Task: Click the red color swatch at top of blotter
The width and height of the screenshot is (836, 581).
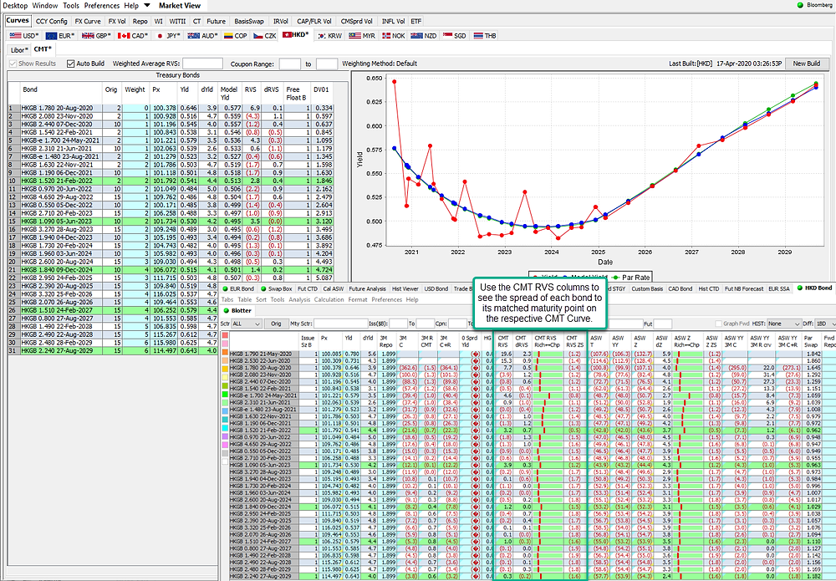Action: coord(225,335)
